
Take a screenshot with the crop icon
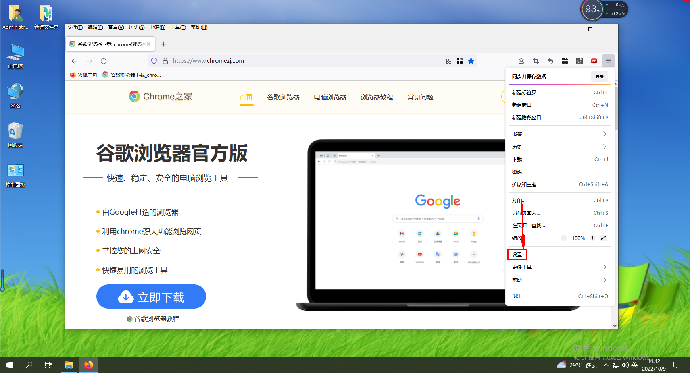click(536, 61)
